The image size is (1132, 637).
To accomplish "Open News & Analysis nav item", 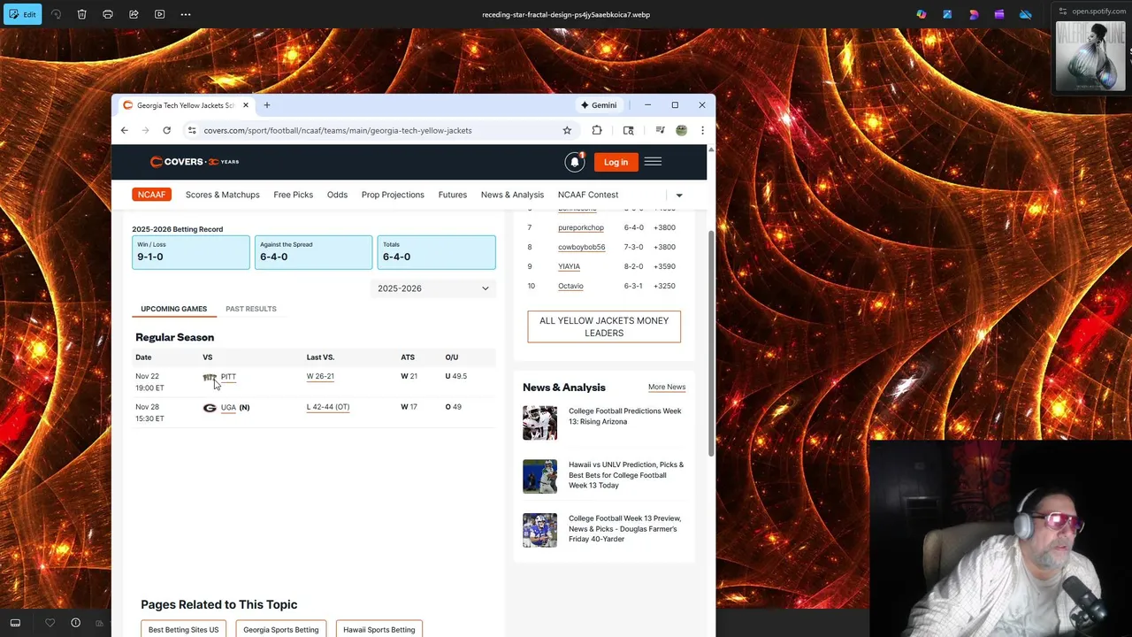I will 512,195.
